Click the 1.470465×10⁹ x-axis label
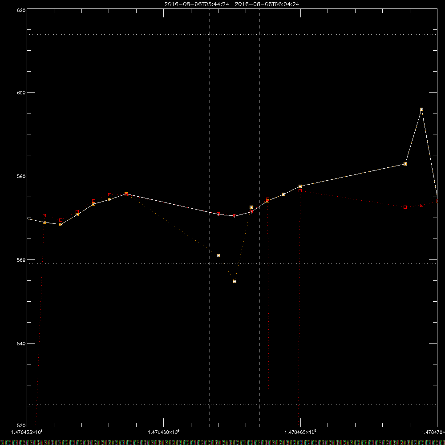This screenshot has height=445, width=445. [x=300, y=432]
